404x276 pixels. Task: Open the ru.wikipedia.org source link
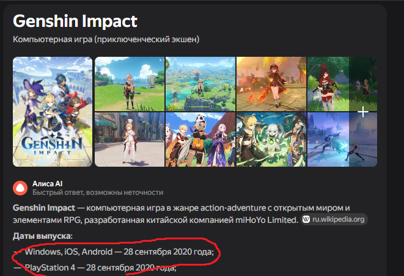click(x=334, y=219)
